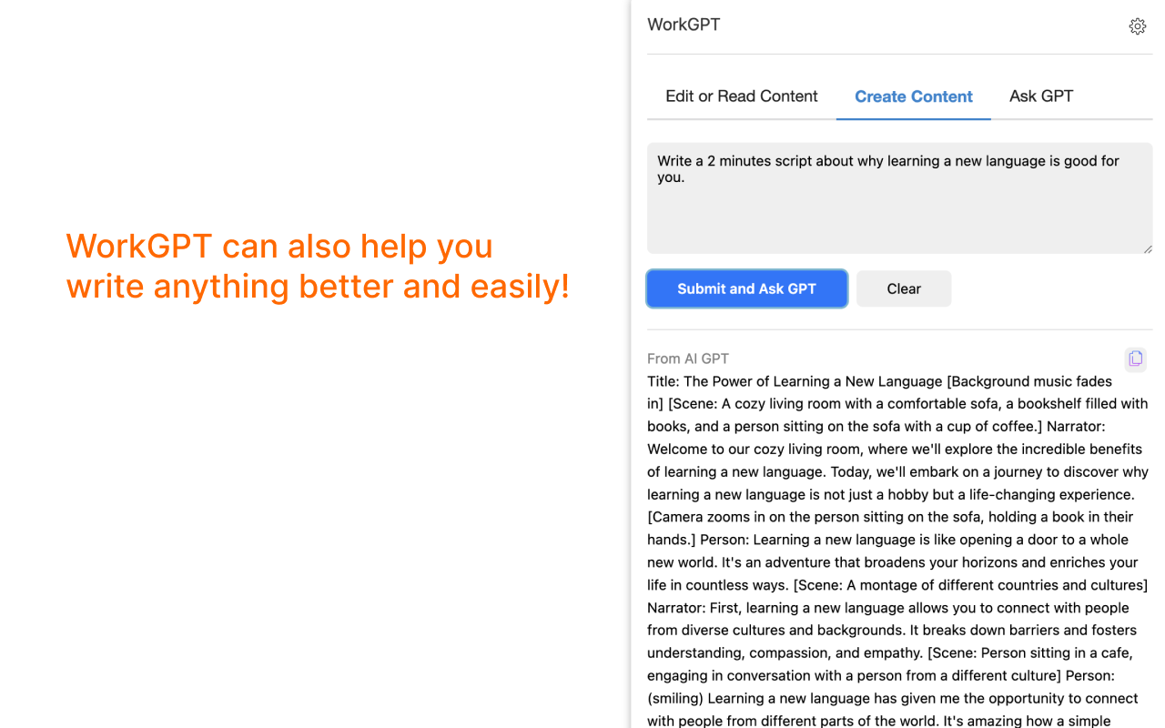1165x728 pixels.
Task: Open WorkGPT preferences with the gear
Action: click(1137, 25)
